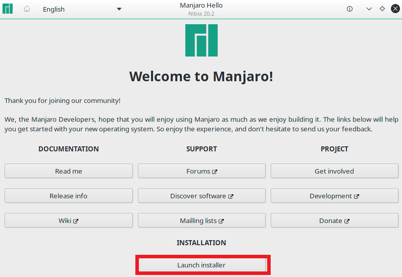Open the English language dropdown
This screenshot has height=277, width=402.
click(x=82, y=9)
